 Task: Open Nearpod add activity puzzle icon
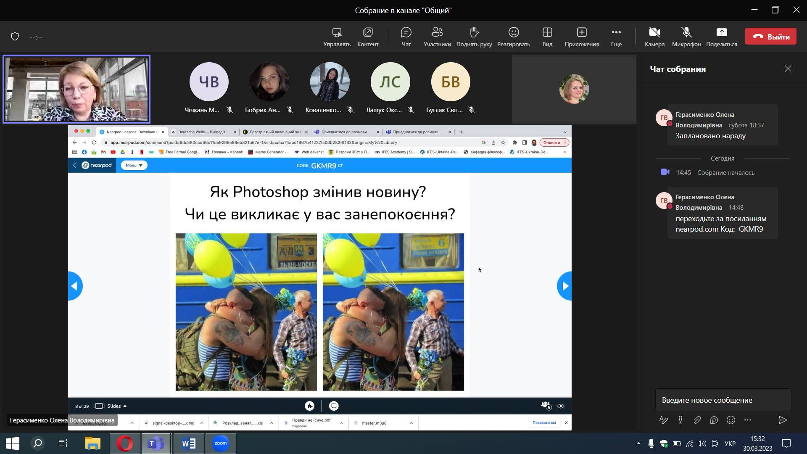pos(310,406)
